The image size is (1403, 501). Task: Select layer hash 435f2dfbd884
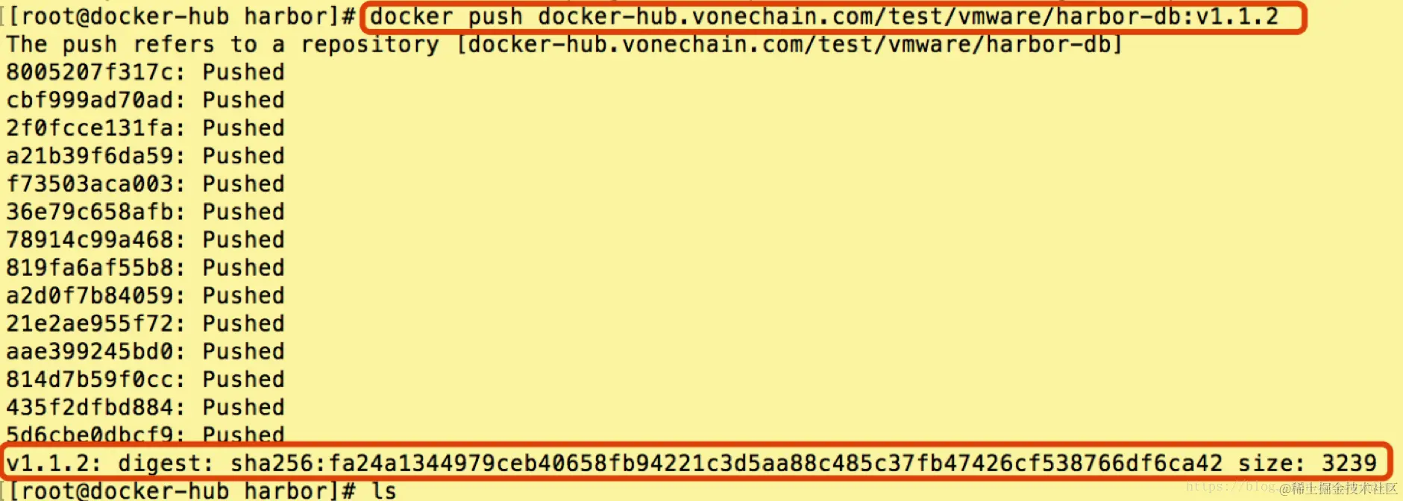(94, 408)
